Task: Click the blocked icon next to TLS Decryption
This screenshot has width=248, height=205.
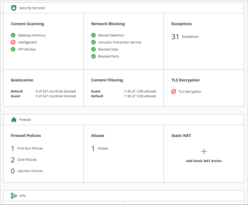Action: pyautogui.click(x=174, y=91)
